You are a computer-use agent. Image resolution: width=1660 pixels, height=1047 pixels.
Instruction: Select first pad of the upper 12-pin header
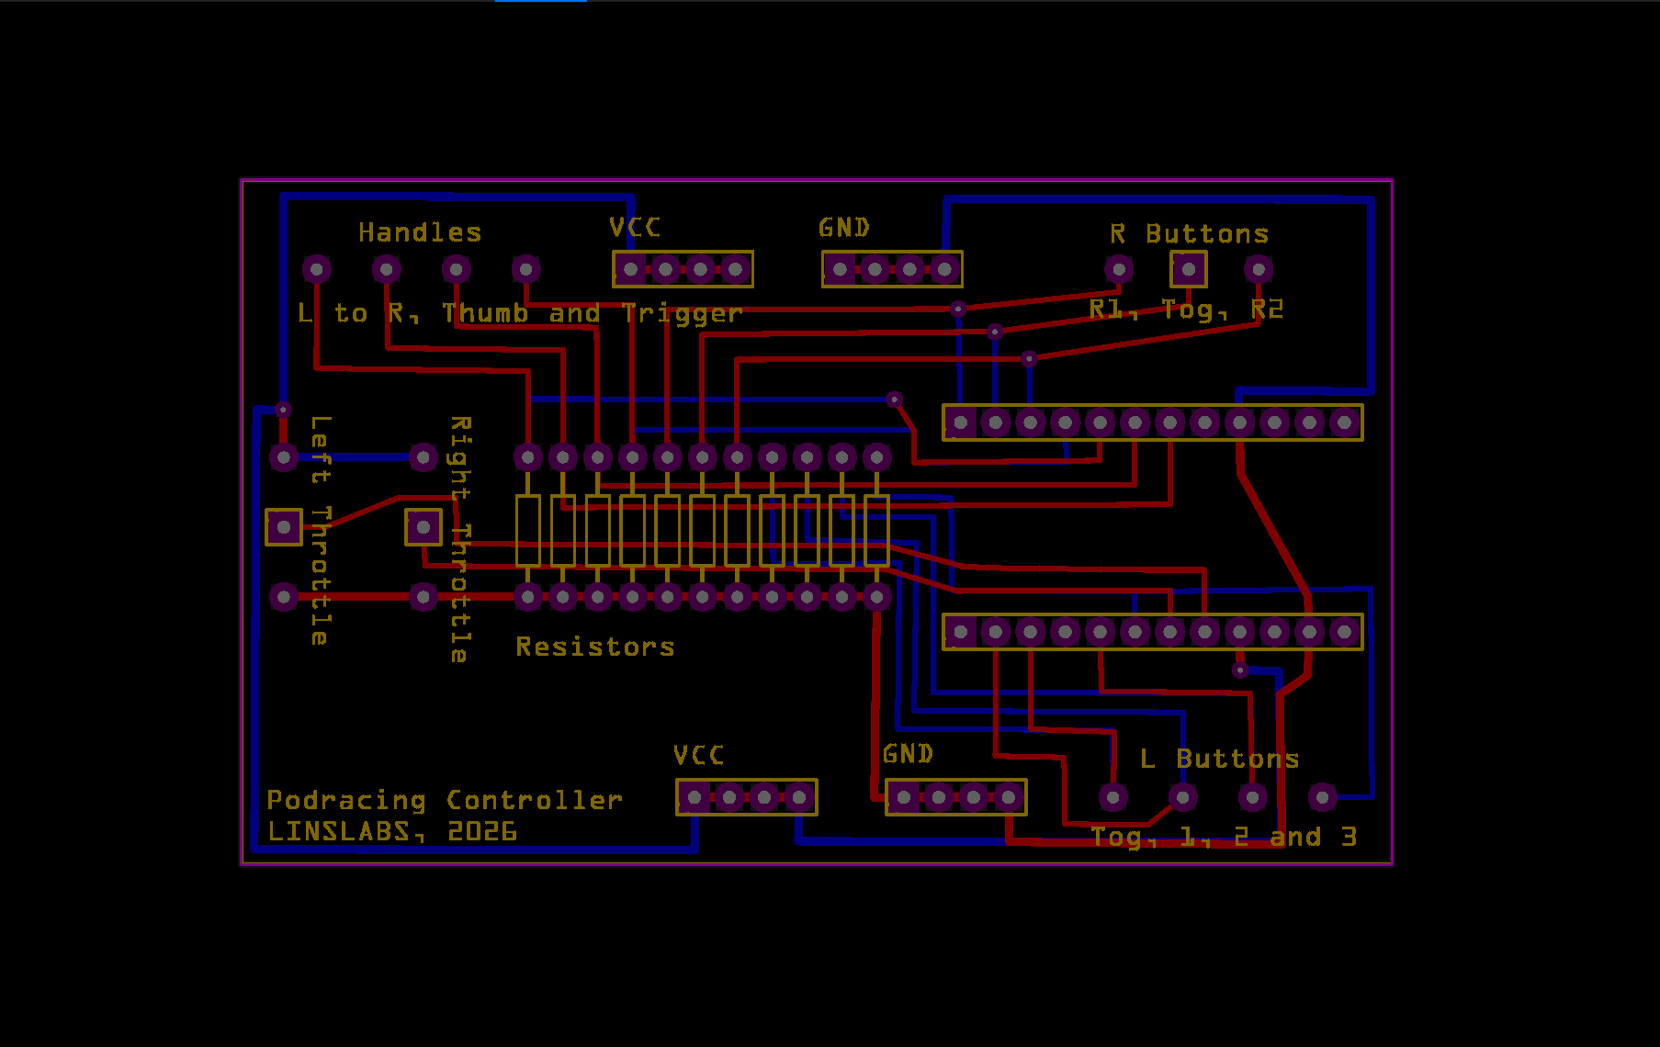(961, 422)
